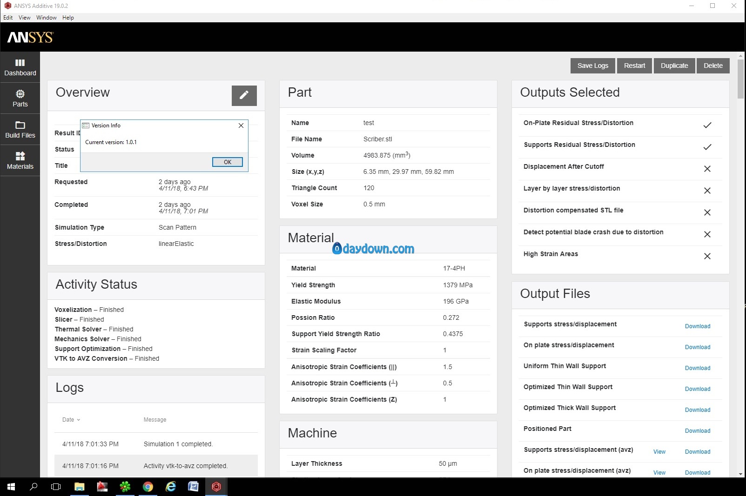Close the Version Info dialog with X

pos(241,126)
